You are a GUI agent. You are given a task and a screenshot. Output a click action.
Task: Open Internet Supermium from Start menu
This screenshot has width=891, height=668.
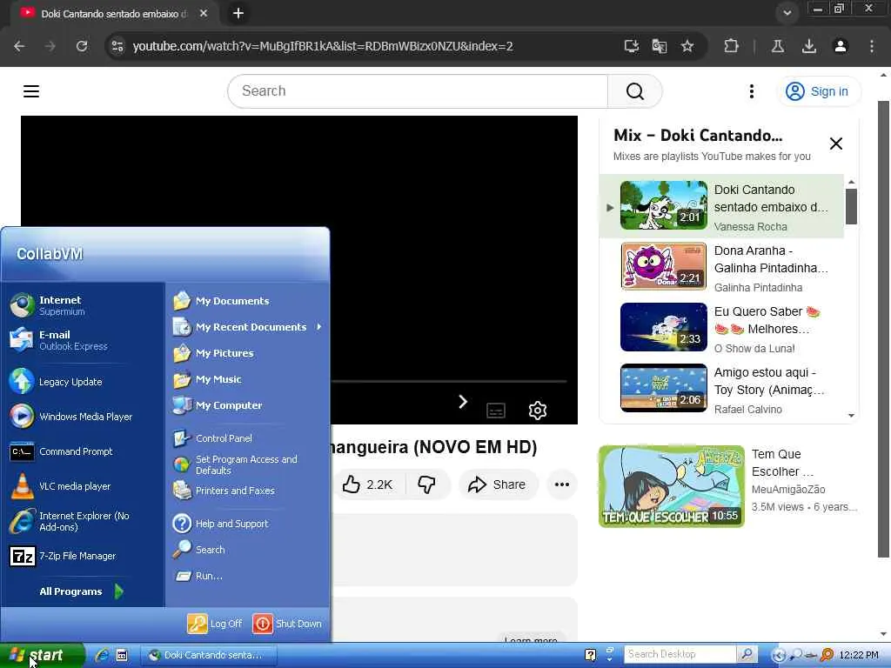coord(83,305)
